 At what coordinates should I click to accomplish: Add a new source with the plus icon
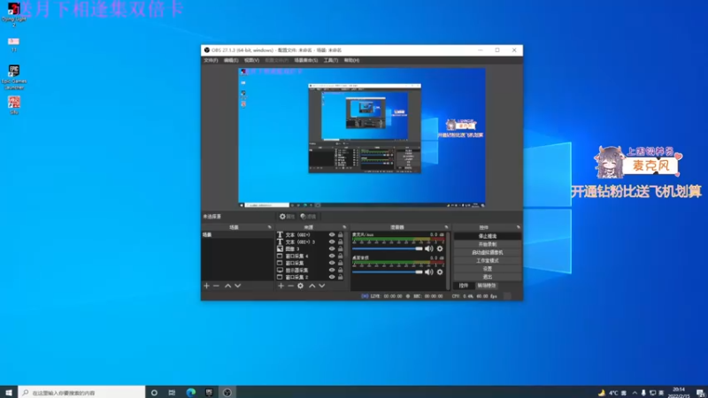coord(281,286)
